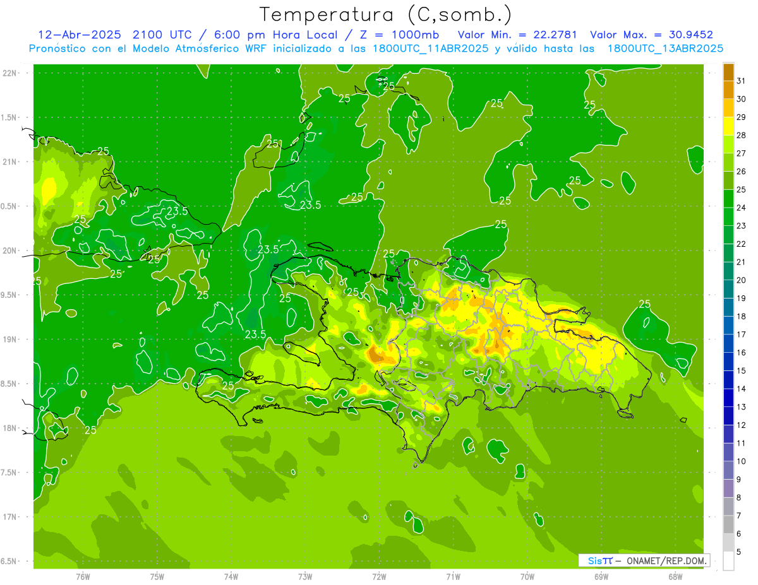Image resolution: width=758 pixels, height=585 pixels.
Task: Pick the teal legend swatch between 19 and 20
Action: [728, 289]
